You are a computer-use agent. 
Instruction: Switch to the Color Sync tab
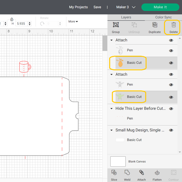tap(163, 17)
